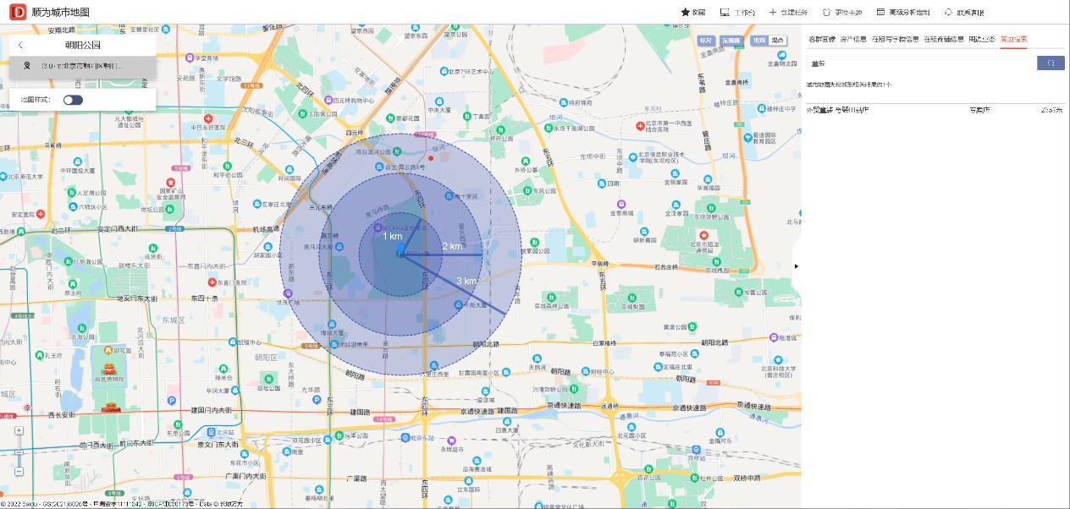Open the 工作台 workbench monitor icon
The width and height of the screenshot is (1070, 509).
coord(725,13)
